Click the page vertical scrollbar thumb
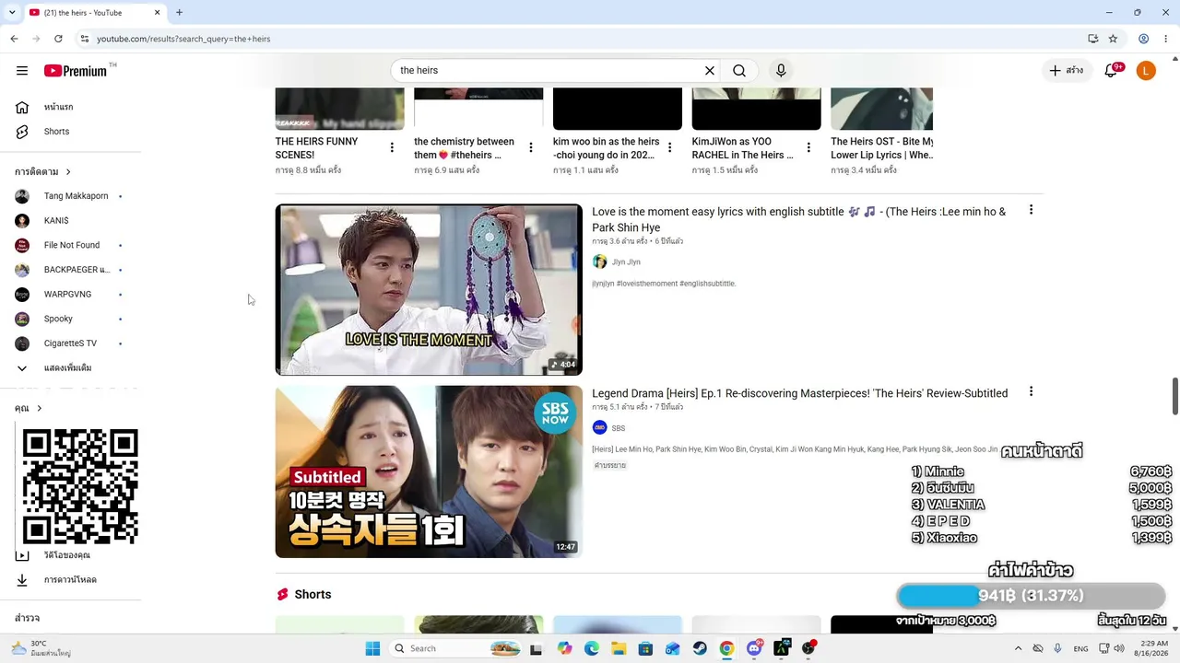The image size is (1180, 663). tap(1174, 396)
